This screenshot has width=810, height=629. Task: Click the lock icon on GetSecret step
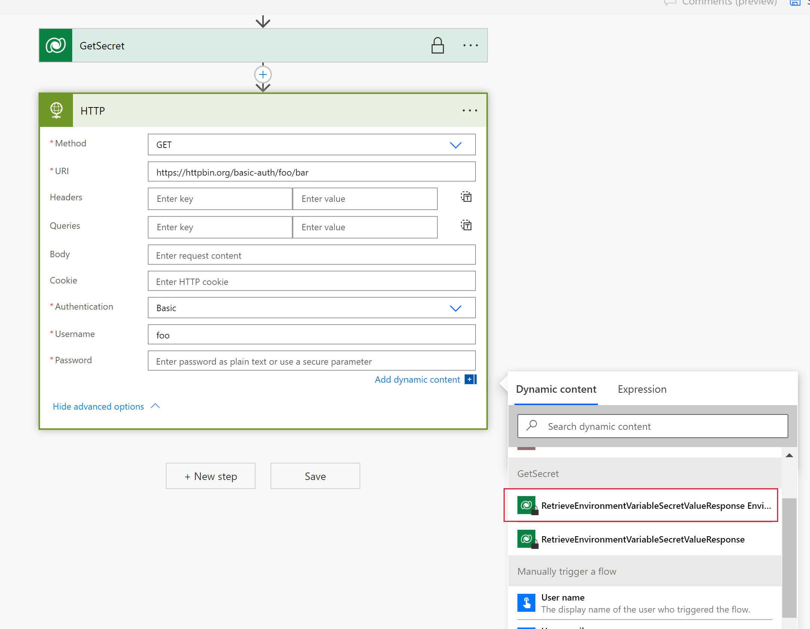(437, 45)
